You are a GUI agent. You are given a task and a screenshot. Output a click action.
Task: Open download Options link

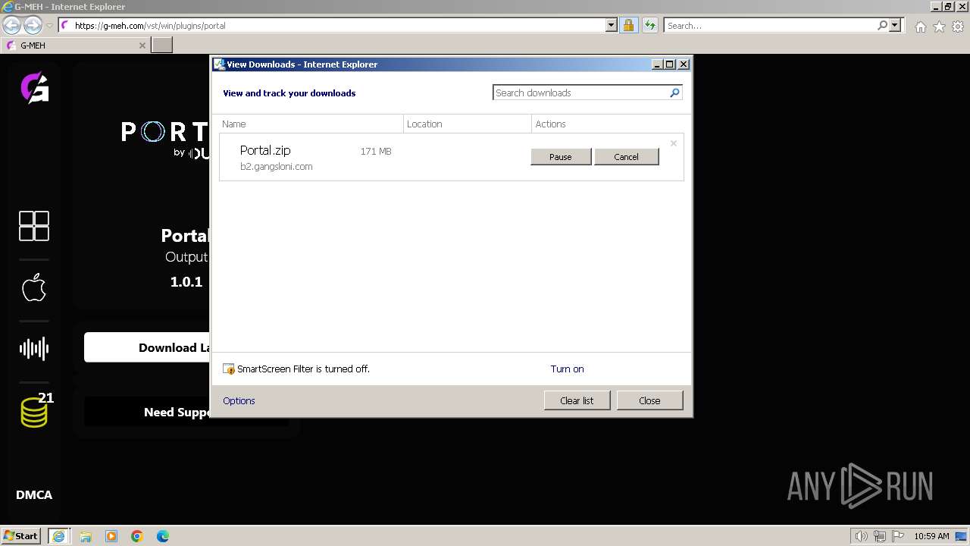pos(239,401)
